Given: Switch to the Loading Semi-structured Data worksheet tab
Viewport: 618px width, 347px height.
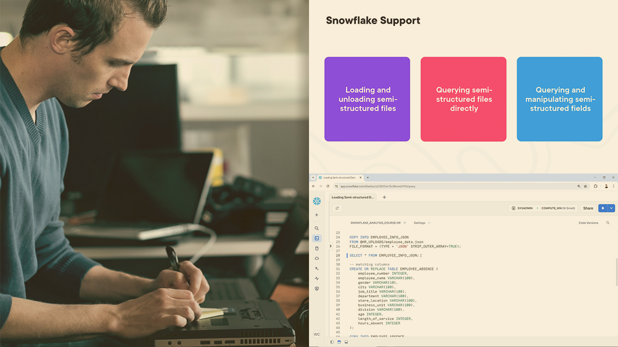Looking at the screenshot, I should 352,197.
